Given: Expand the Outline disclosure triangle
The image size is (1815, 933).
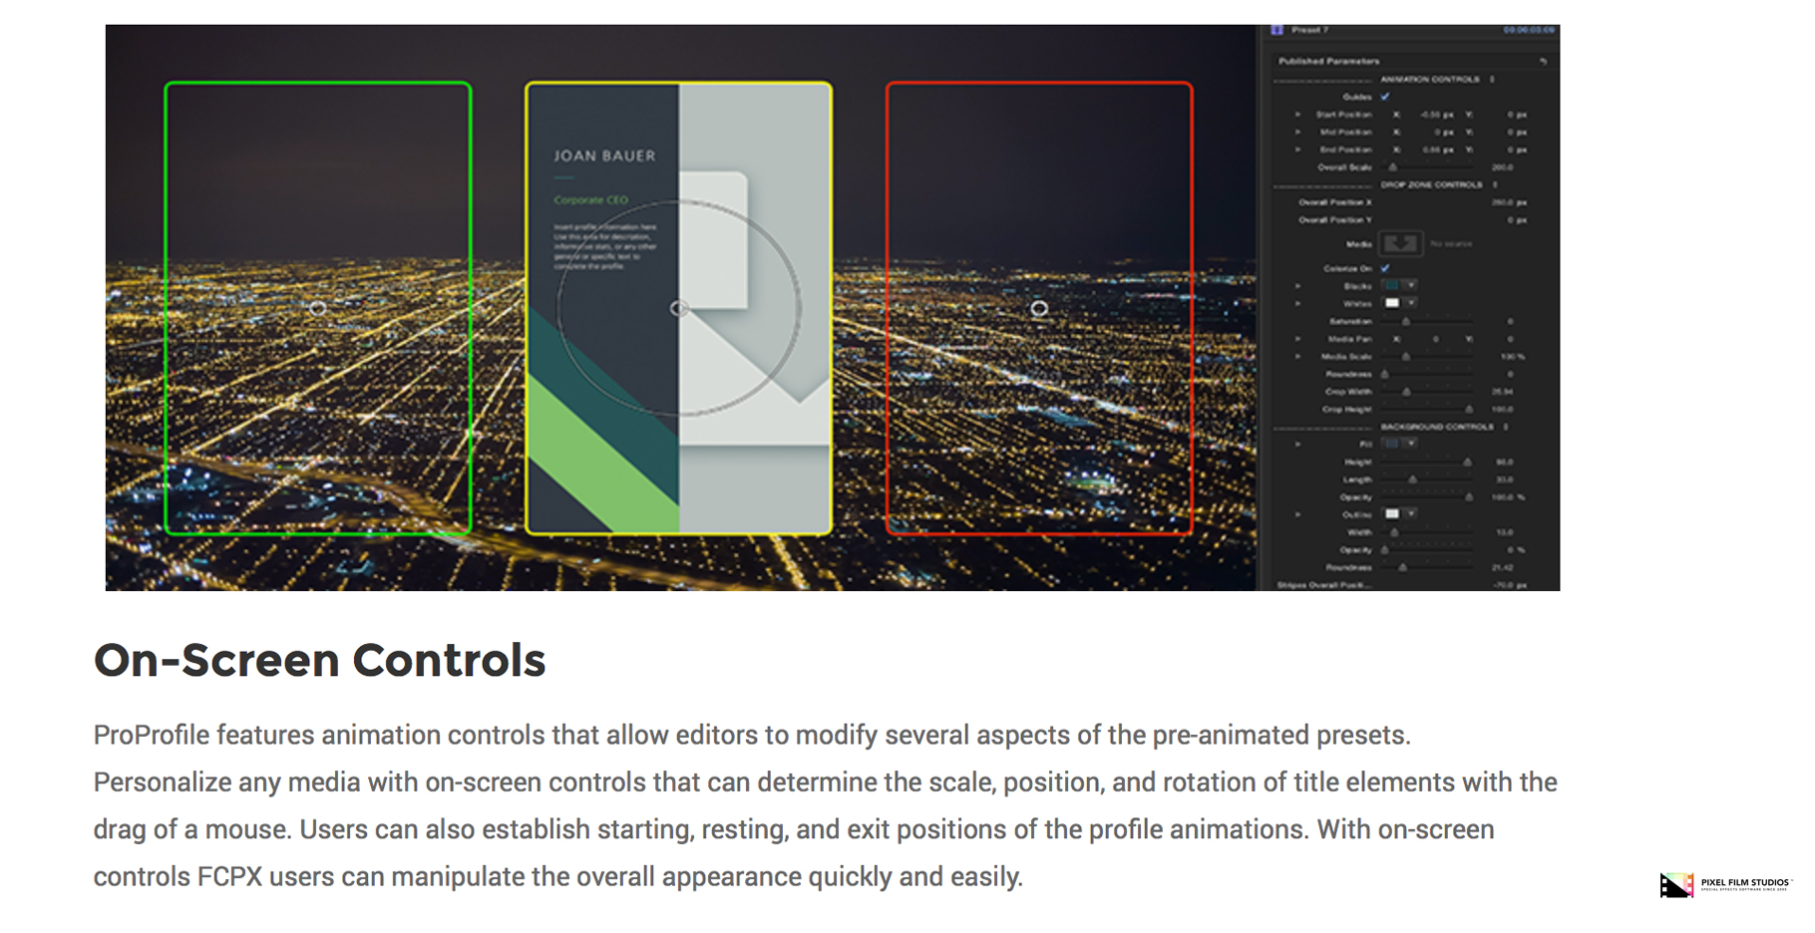Looking at the screenshot, I should tap(1297, 514).
